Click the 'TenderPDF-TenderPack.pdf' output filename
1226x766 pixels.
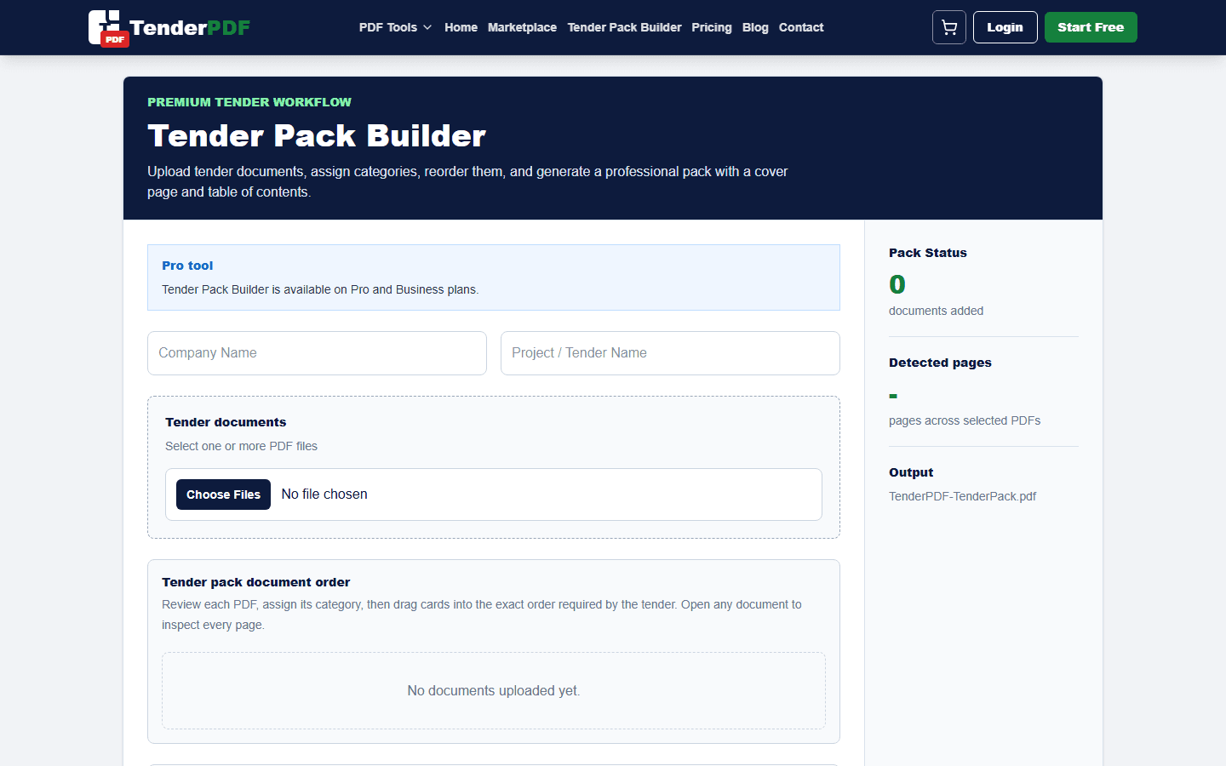(962, 496)
